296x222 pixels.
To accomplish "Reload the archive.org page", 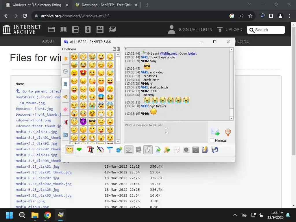I will click(25, 16).
